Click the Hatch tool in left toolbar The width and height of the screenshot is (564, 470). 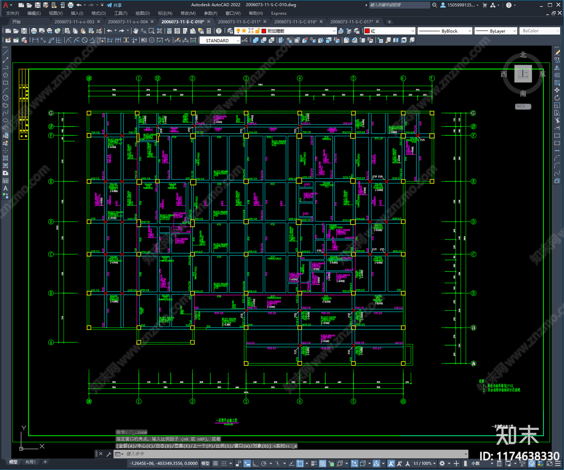pos(5,158)
